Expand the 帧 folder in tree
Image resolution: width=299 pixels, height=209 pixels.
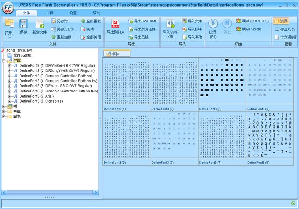coord(4,106)
